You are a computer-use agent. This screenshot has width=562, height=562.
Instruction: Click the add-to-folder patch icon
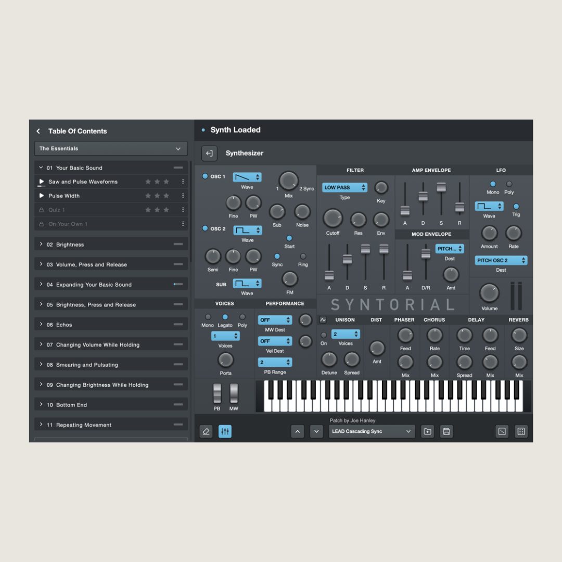click(428, 431)
